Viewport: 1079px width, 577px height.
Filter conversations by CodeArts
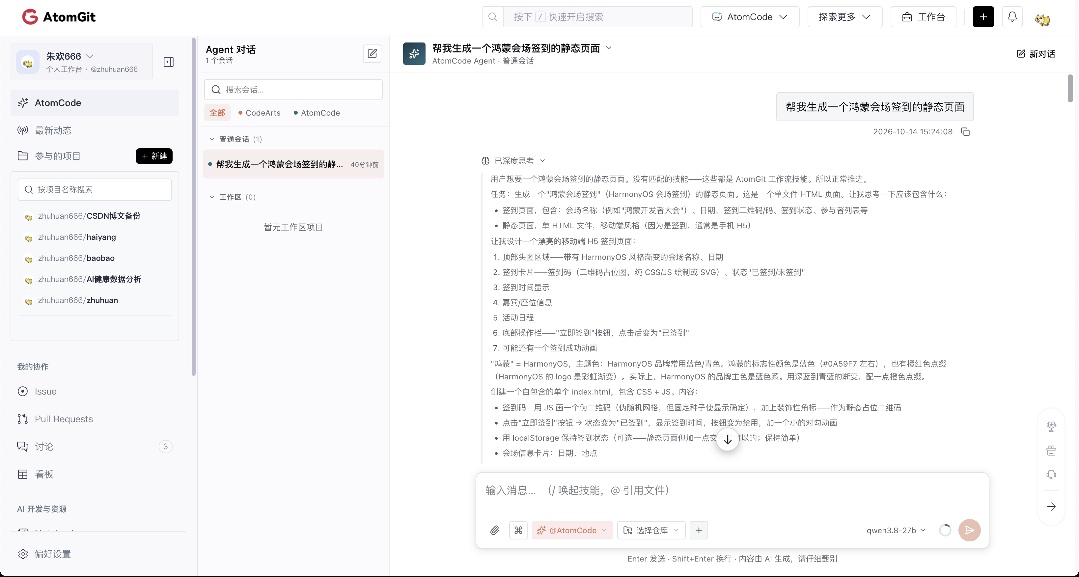pos(259,113)
